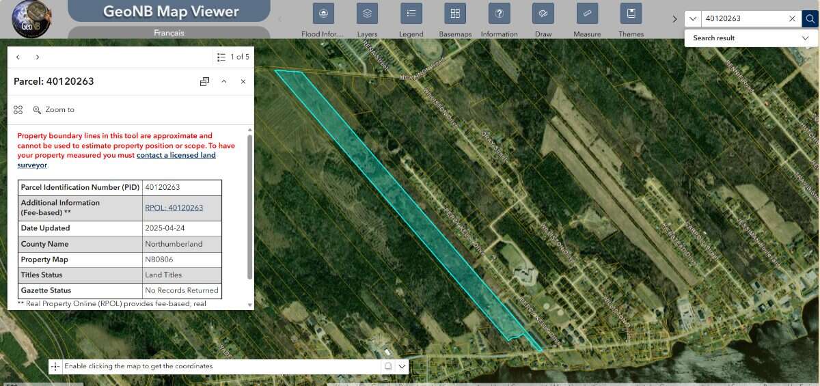This screenshot has height=386, width=820.
Task: Open the Measure tool
Action: pyautogui.click(x=587, y=14)
